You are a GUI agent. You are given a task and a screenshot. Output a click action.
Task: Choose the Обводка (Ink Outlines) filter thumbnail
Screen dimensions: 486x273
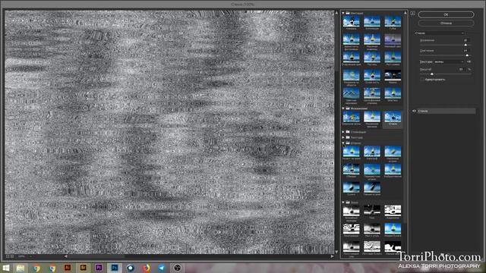(351, 170)
